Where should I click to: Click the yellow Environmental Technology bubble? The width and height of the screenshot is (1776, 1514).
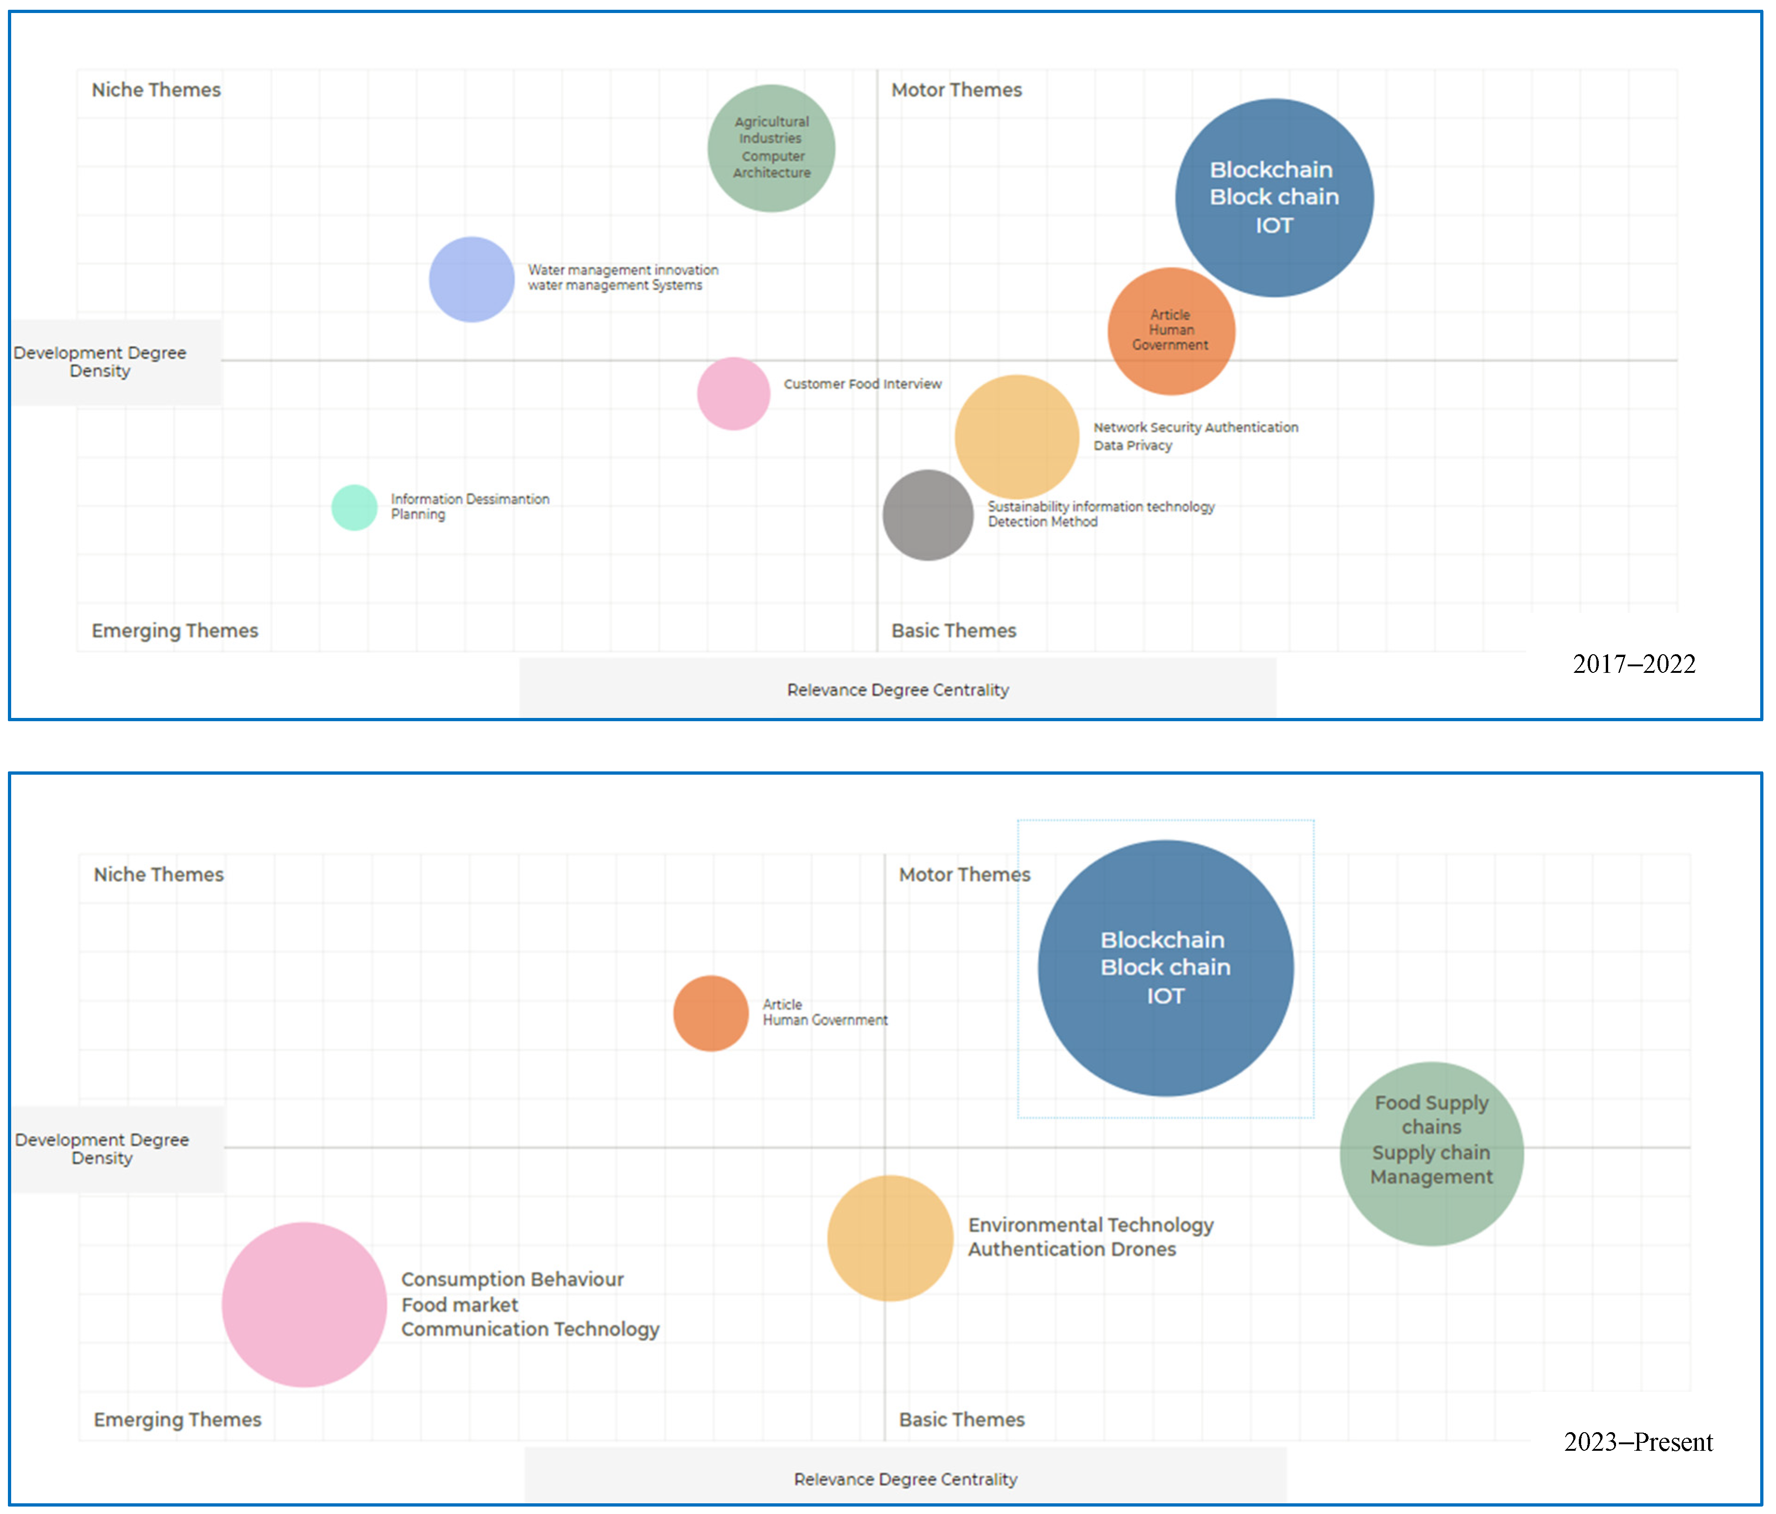point(890,1238)
